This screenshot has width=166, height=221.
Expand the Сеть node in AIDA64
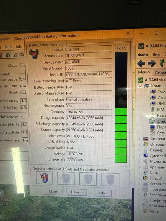pyautogui.click(x=139, y=173)
